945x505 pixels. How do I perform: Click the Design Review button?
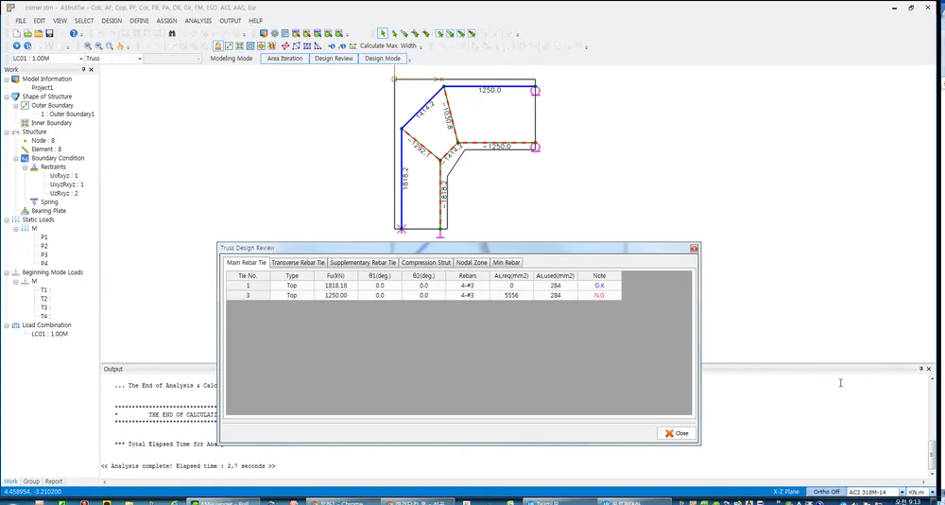(x=334, y=59)
